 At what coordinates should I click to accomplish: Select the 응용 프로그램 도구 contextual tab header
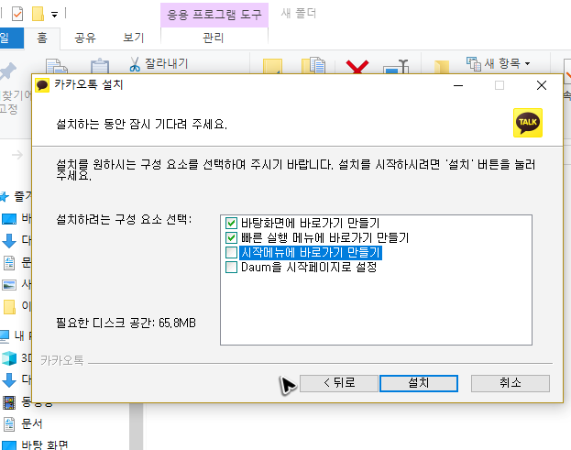click(214, 15)
